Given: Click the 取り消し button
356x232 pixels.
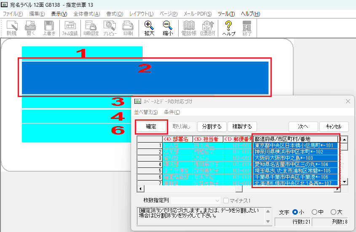Looking at the screenshot, I should 182,127.
